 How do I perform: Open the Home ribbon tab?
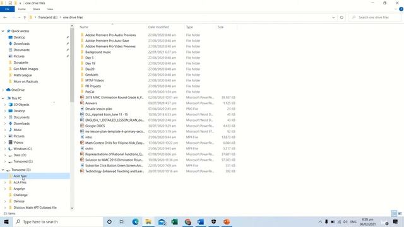(22, 9)
